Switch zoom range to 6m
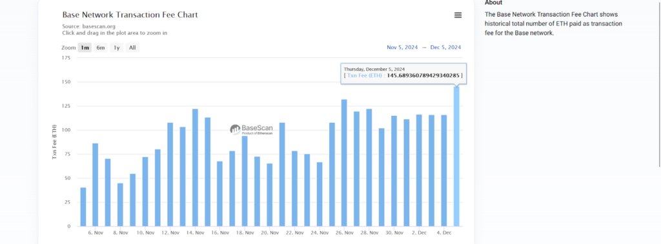 (x=100, y=48)
